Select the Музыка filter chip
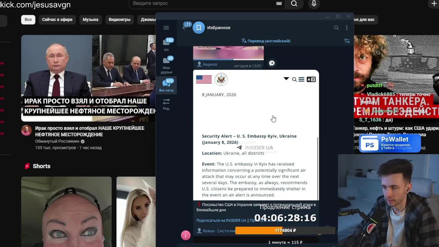 point(91,20)
